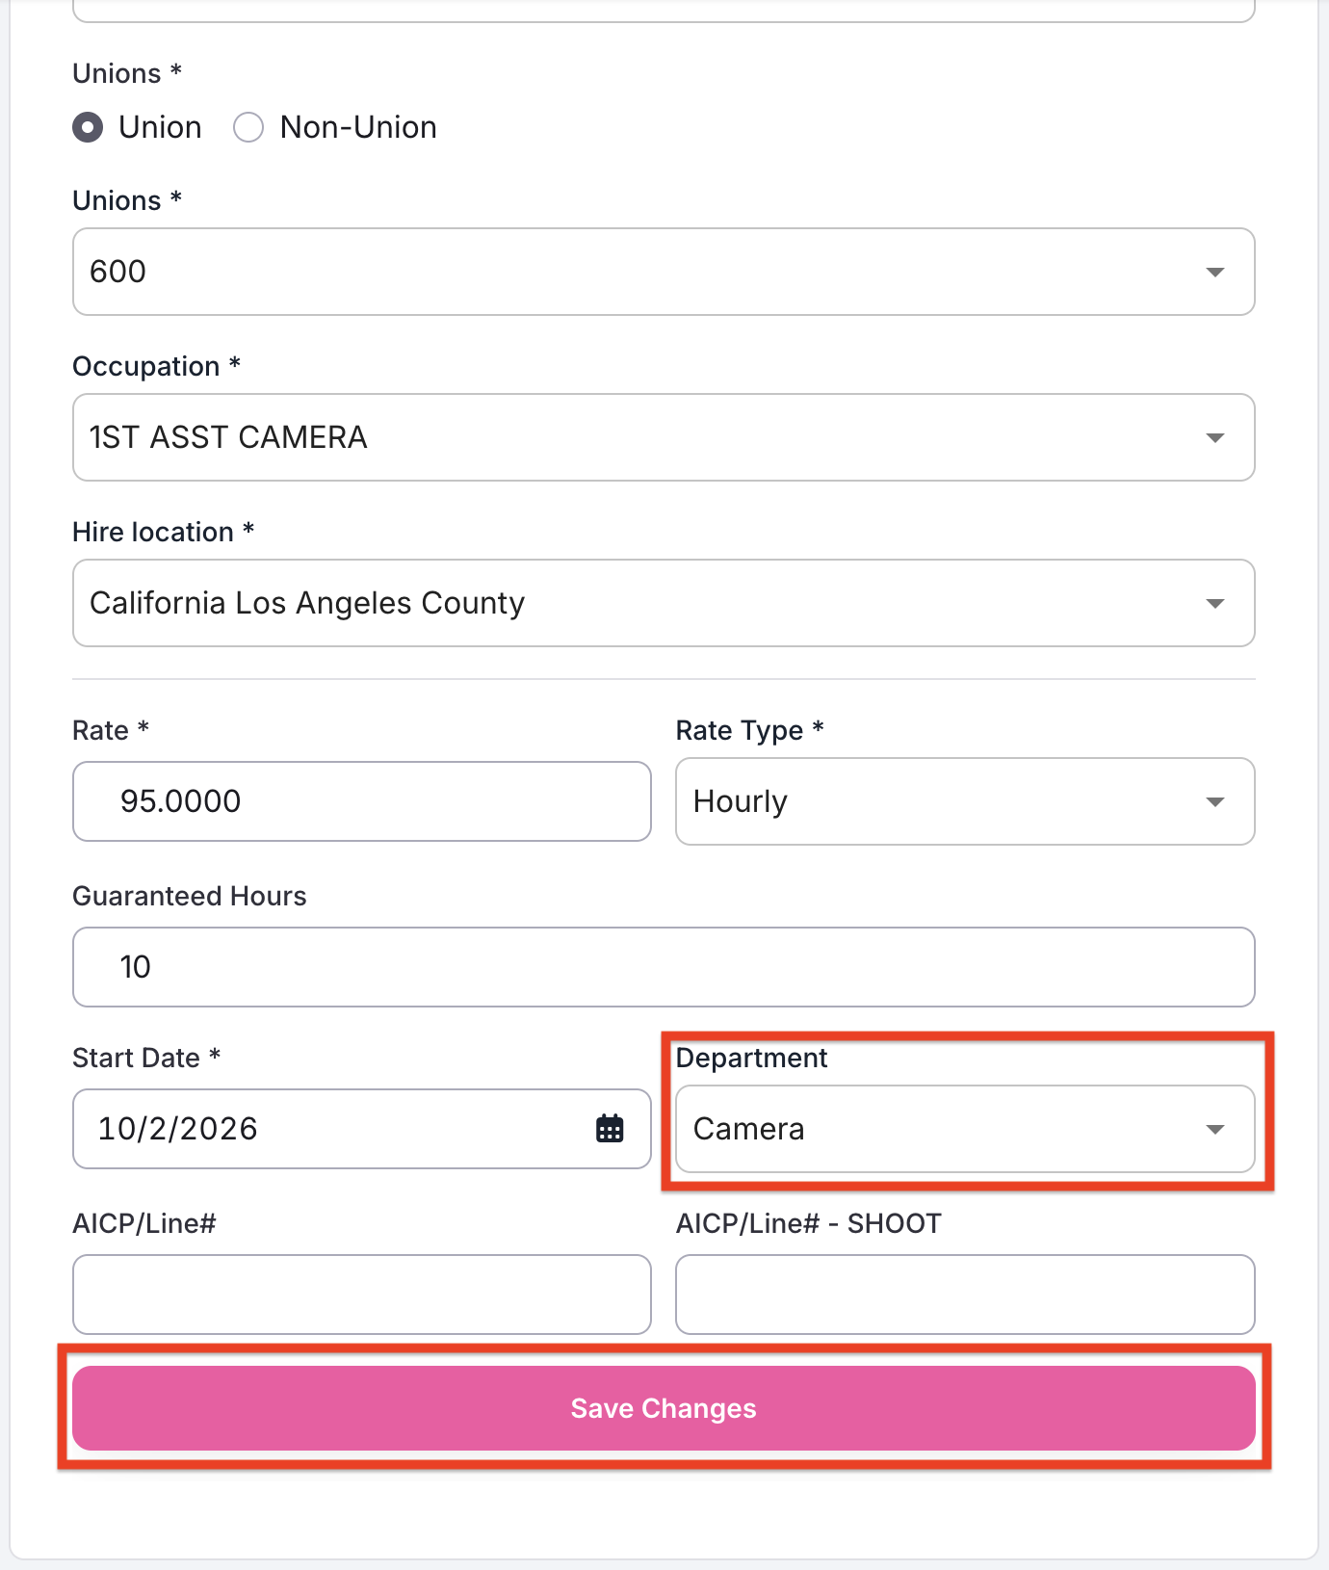Click the Start Date text field
1329x1570 pixels.
click(362, 1129)
